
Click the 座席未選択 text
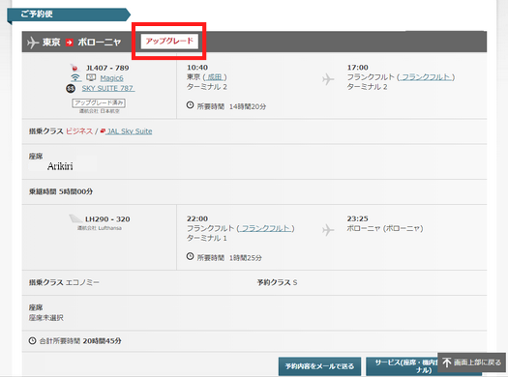(x=46, y=318)
